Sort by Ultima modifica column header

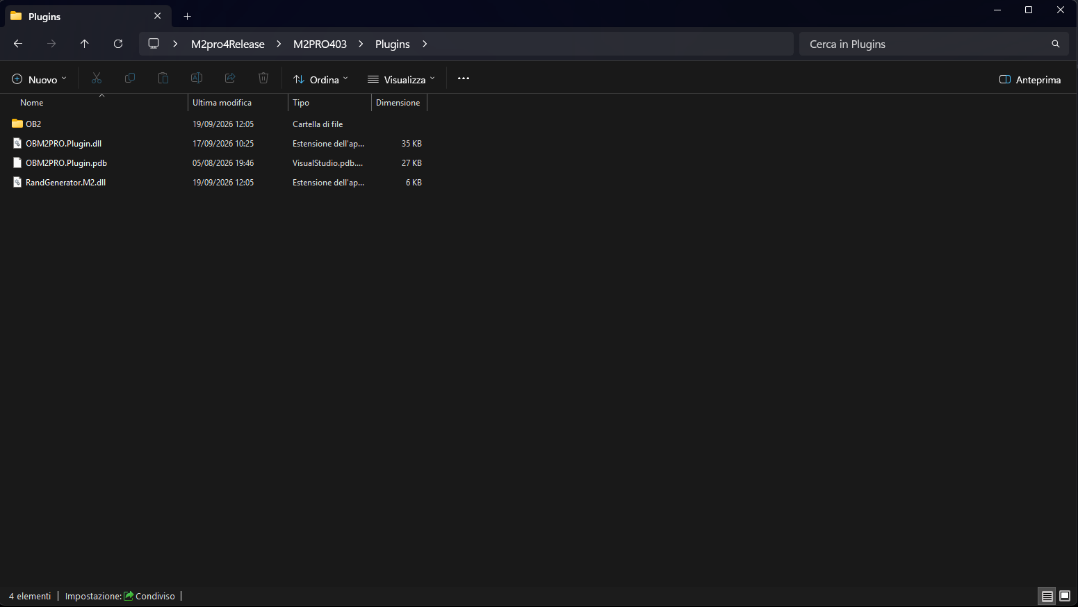238,102
